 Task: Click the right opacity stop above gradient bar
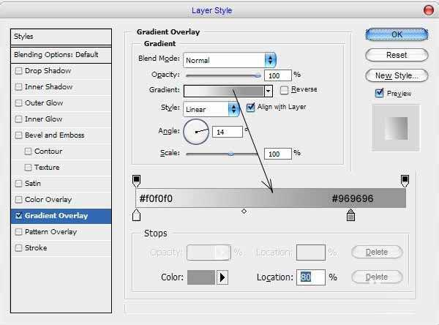click(405, 179)
